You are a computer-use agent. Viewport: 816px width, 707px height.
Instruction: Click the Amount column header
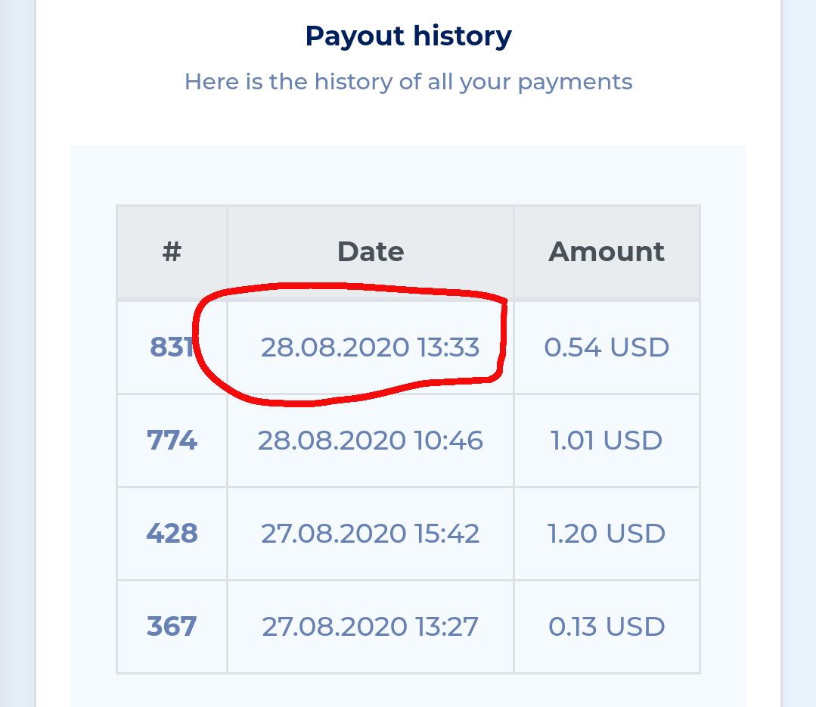click(607, 251)
